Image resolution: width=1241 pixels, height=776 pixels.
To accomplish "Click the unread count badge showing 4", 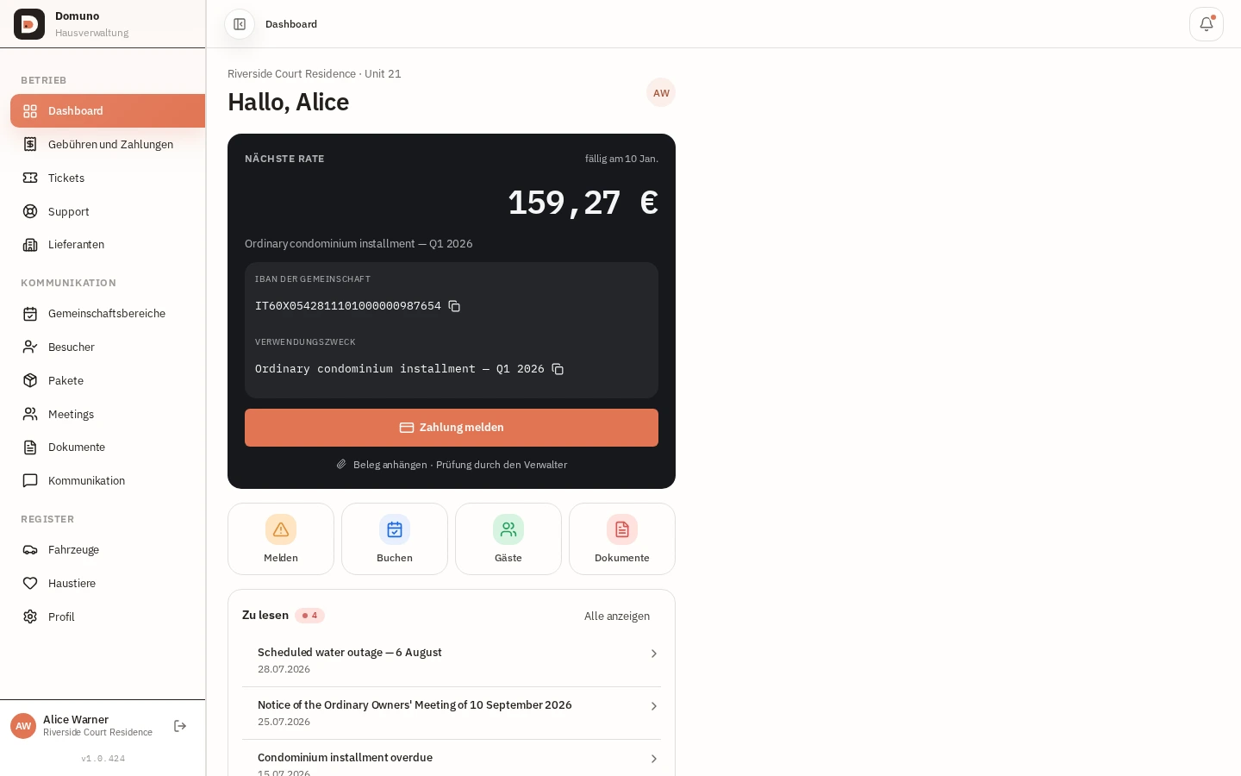I will click(309, 616).
